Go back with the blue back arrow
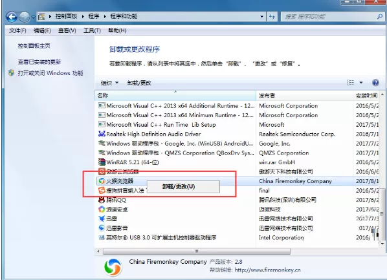Viewport: 387px width, 280px height. click(12, 17)
